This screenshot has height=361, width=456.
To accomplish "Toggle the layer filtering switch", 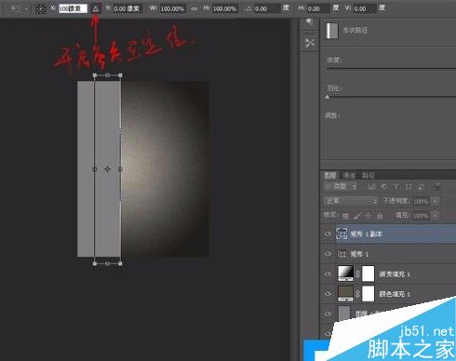I will 437,186.
